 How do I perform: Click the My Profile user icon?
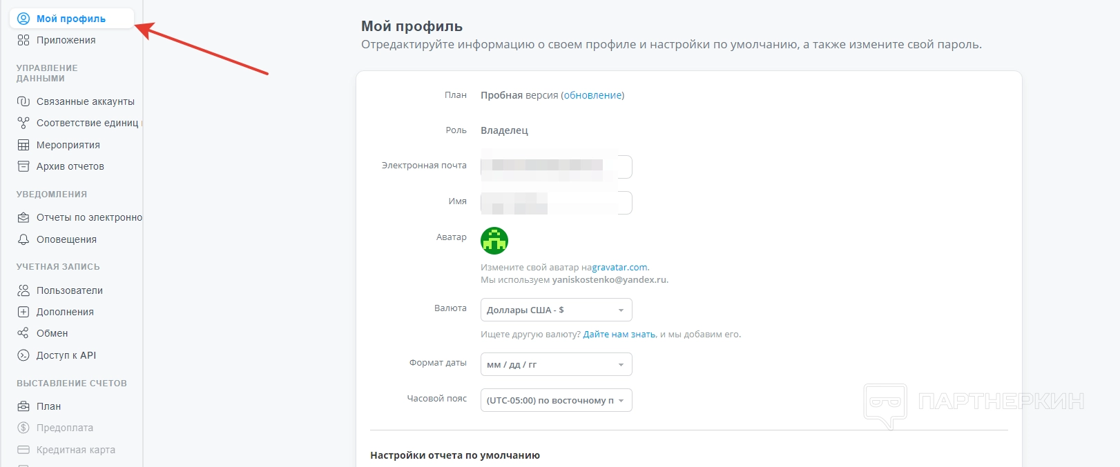click(23, 19)
